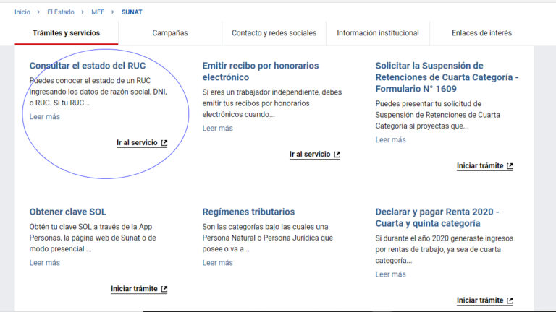This screenshot has height=312, width=556.
Task: Click Leer más under Obtener clave SOL
Action: click(x=45, y=263)
